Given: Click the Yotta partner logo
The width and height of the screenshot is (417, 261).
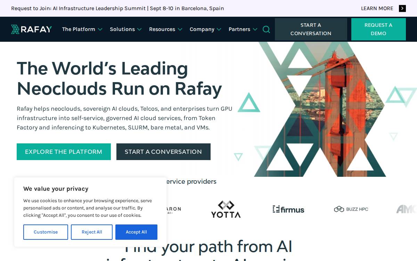Looking at the screenshot, I should [x=226, y=209].
